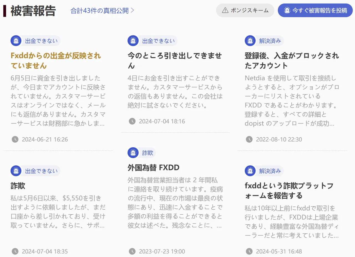This screenshot has width=355, height=257.
Task: Click 今すぐ被害報告を投稿 button
Action: tap(315, 10)
